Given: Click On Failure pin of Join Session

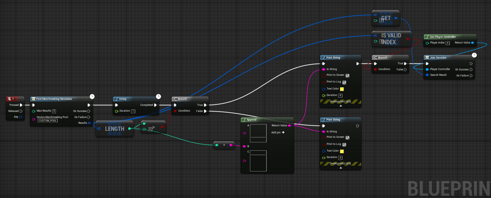Looking at the screenshot, I should (471, 75).
